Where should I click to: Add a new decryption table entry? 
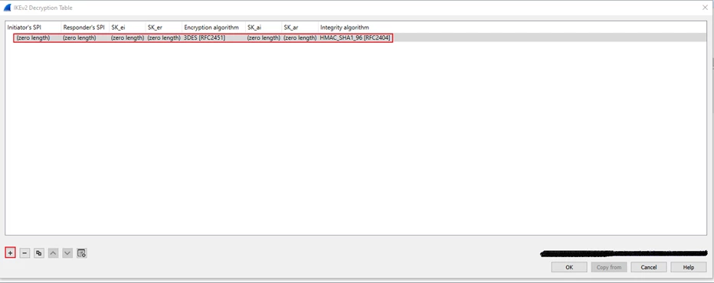(11, 253)
